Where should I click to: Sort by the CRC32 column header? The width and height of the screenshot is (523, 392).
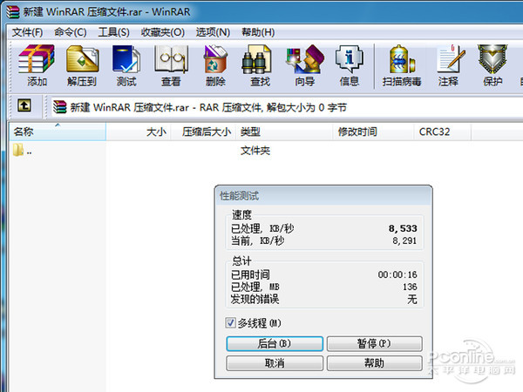[442, 132]
